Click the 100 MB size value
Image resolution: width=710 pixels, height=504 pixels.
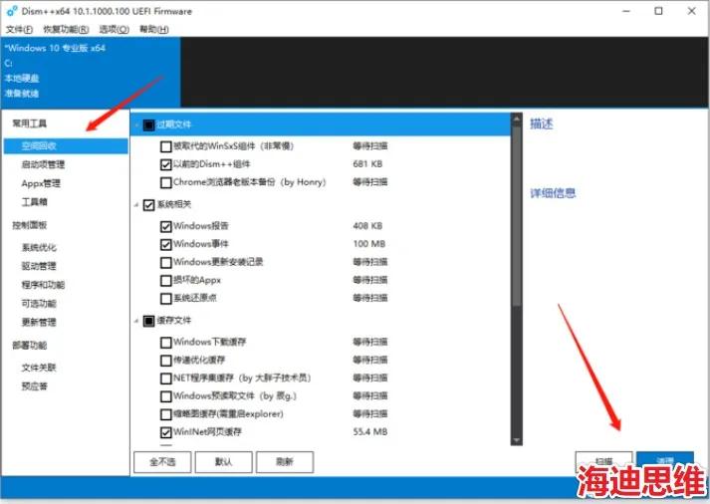(x=369, y=244)
